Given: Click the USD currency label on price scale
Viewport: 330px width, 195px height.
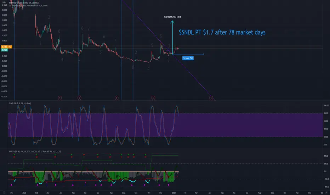Looking at the screenshot, I should pos(4,2).
